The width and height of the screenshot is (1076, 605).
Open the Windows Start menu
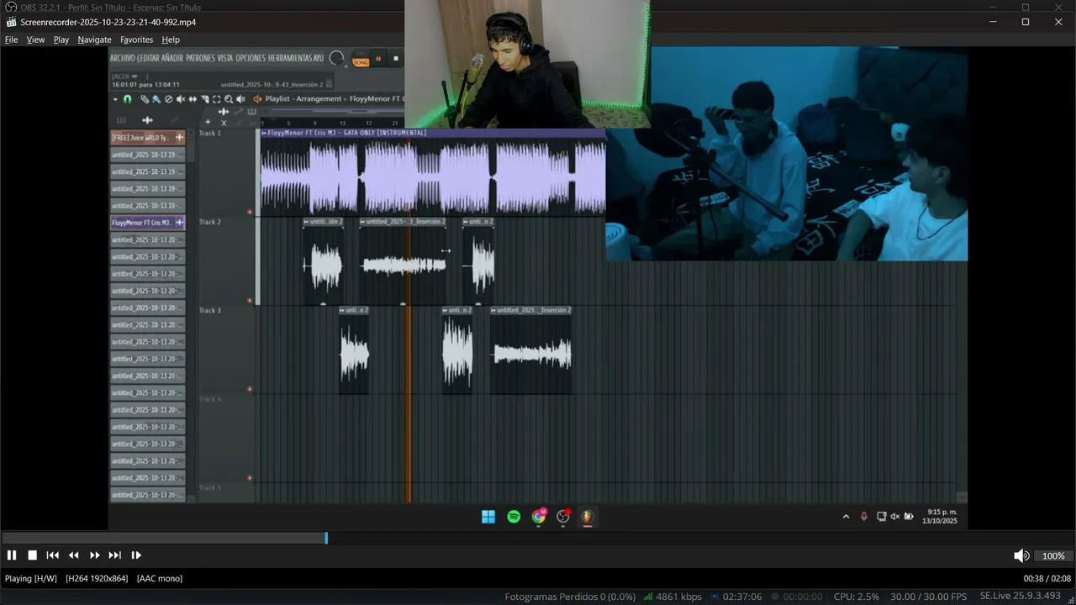488,517
